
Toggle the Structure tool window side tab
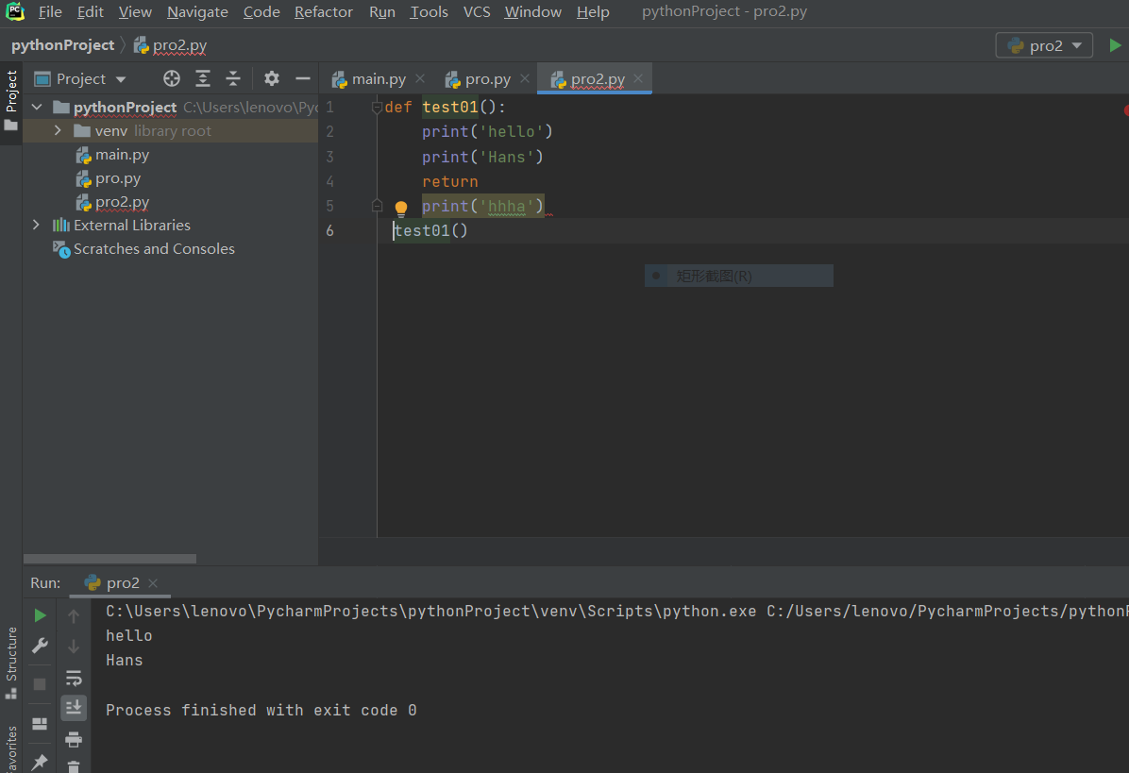click(10, 663)
